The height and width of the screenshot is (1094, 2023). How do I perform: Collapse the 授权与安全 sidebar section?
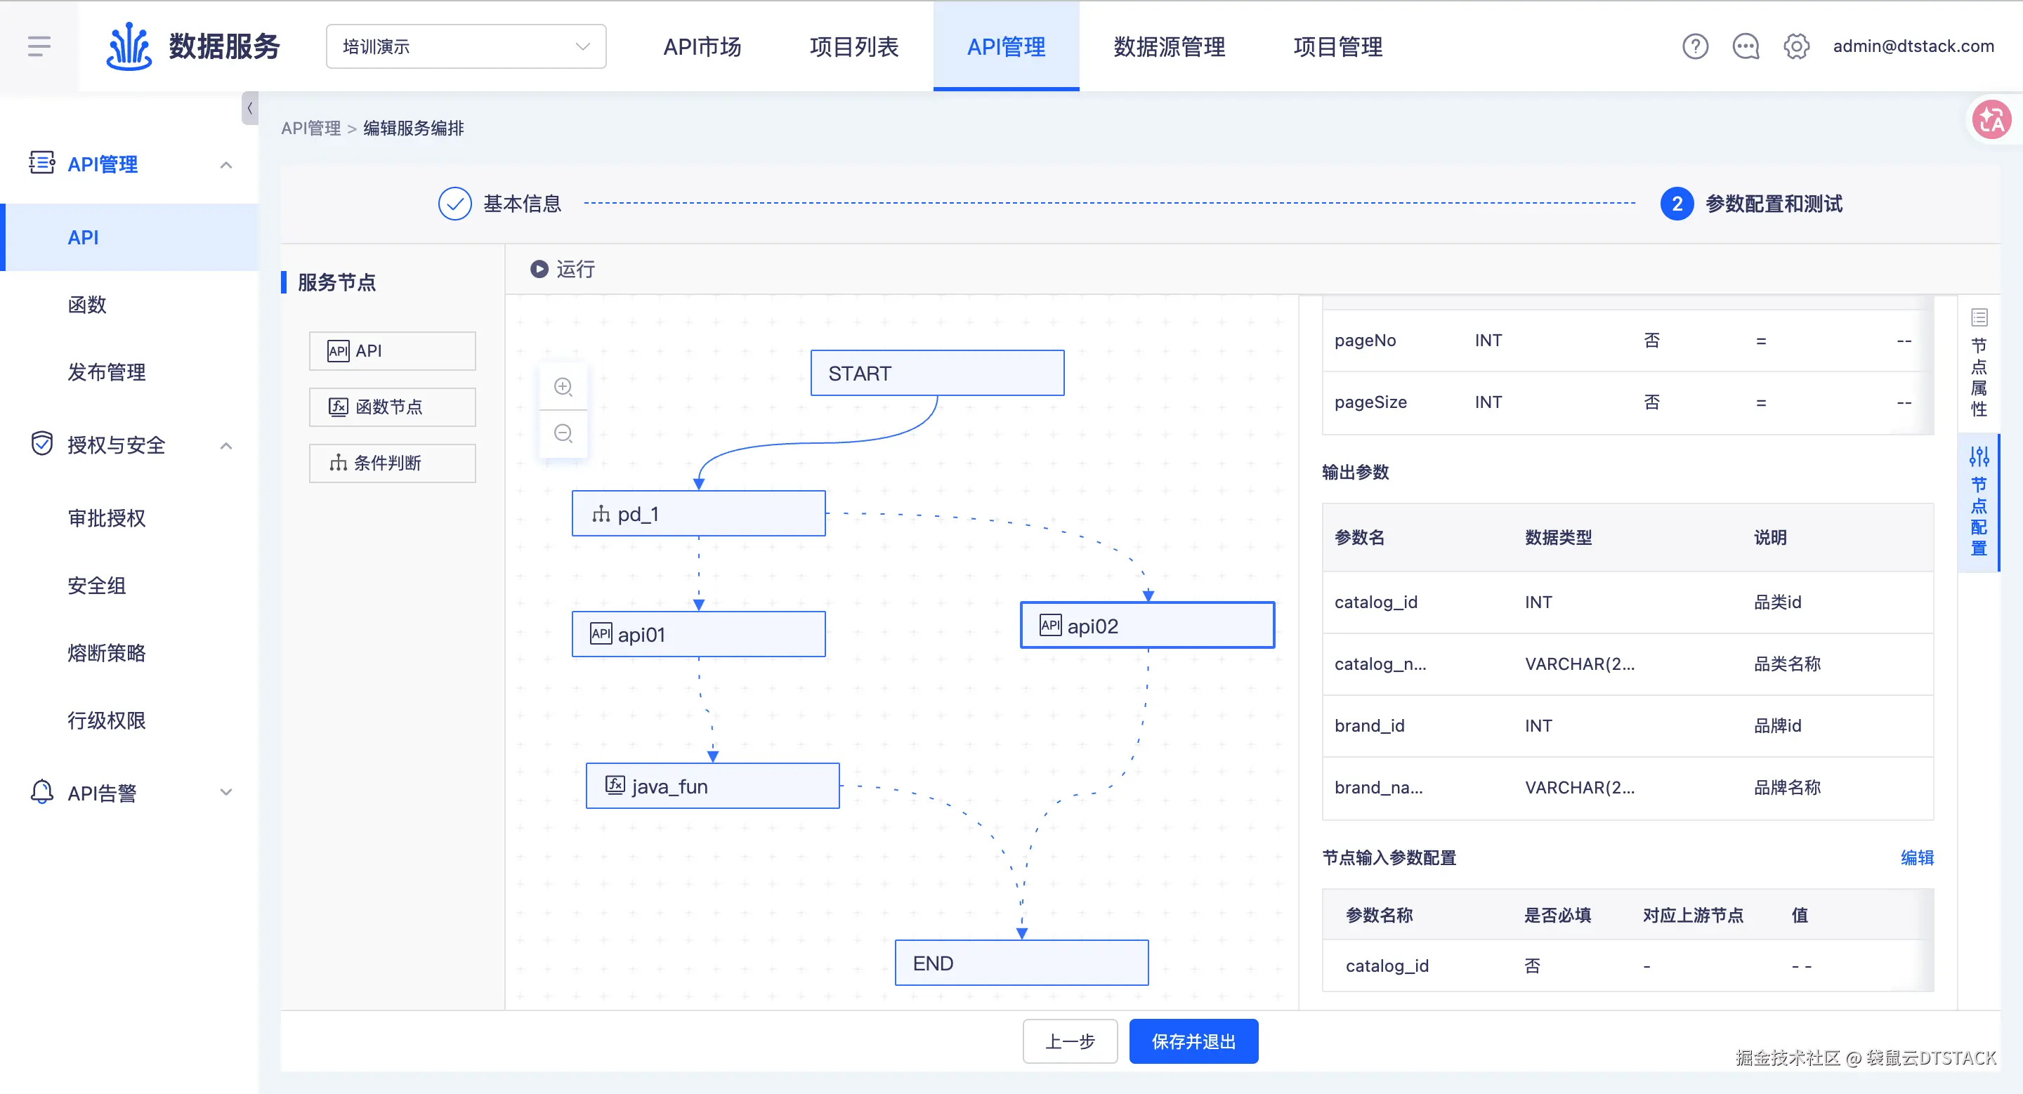226,446
